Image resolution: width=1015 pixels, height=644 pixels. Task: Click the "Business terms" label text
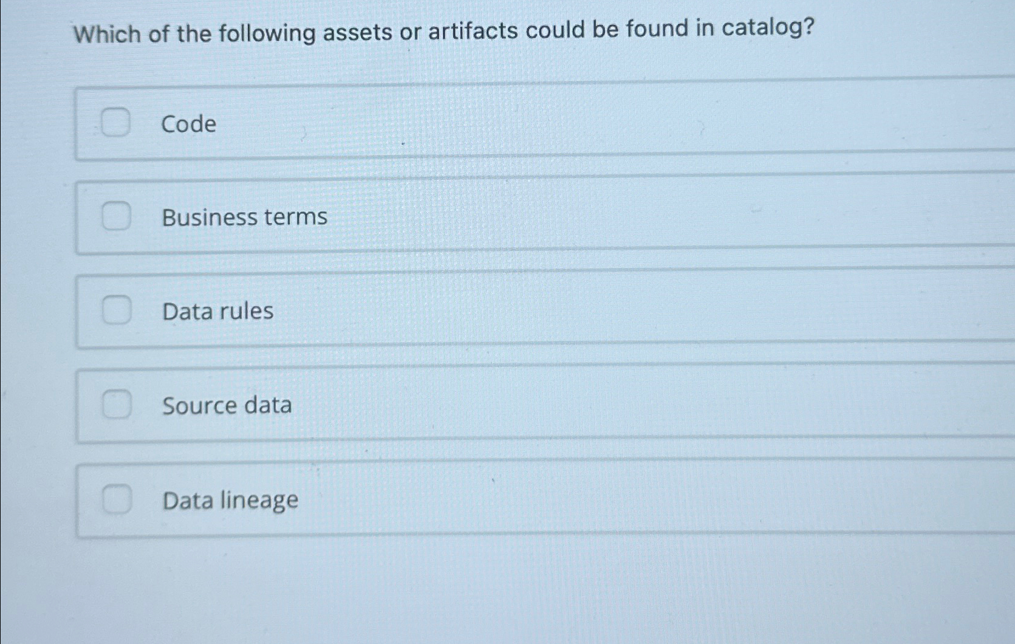point(244,217)
